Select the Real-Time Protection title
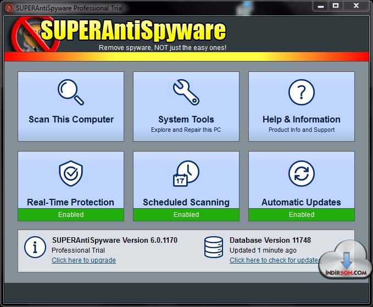This screenshot has height=307, width=373. click(70, 202)
